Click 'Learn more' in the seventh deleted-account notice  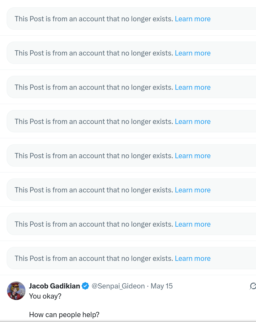point(193,224)
